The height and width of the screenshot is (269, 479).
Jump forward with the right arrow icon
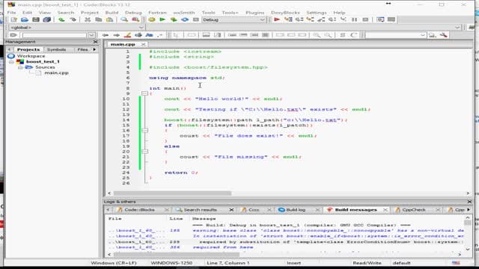coord(117,35)
